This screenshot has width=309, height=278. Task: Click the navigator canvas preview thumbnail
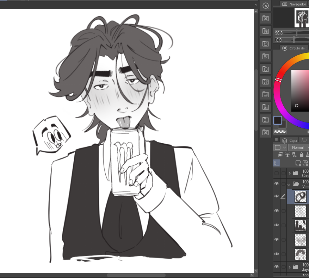pos(302,18)
